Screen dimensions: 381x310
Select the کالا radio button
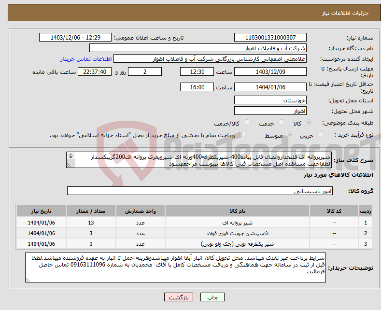[x=309, y=123]
